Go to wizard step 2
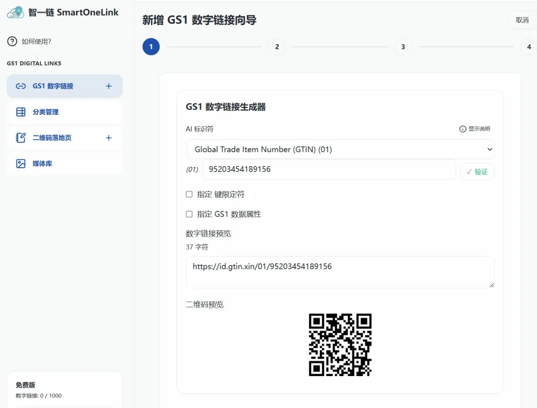 (x=277, y=47)
